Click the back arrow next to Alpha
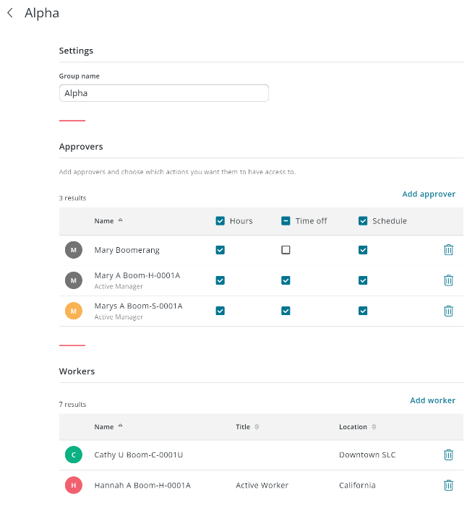The image size is (467, 508). pyautogui.click(x=10, y=13)
